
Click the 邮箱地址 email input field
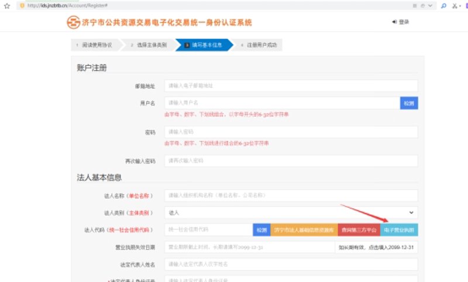291,86
